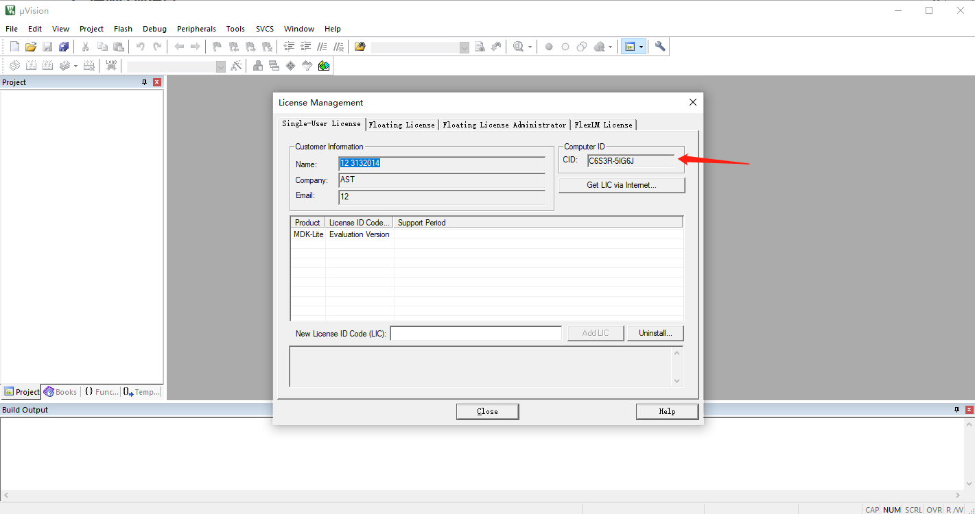Click the Start Debug Session magnifier icon
Viewport: 975px width, 514px height.
click(x=518, y=47)
